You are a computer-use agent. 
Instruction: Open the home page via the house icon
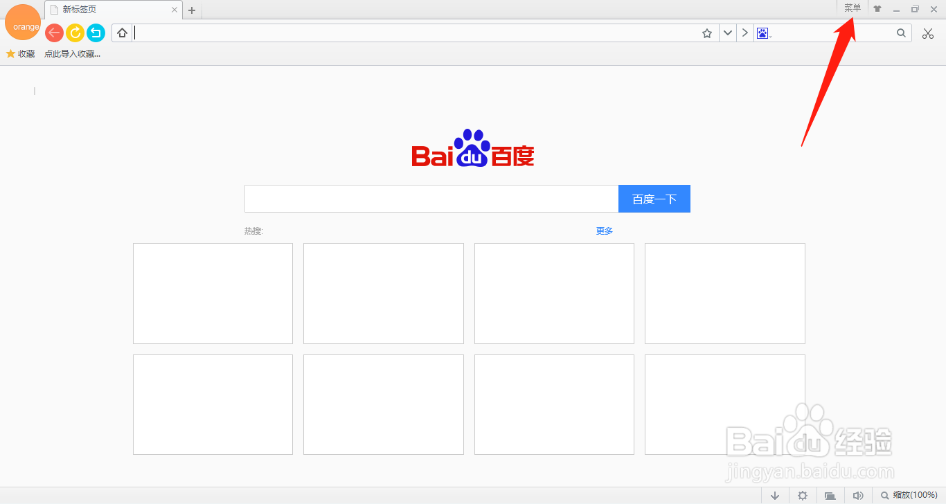(122, 33)
